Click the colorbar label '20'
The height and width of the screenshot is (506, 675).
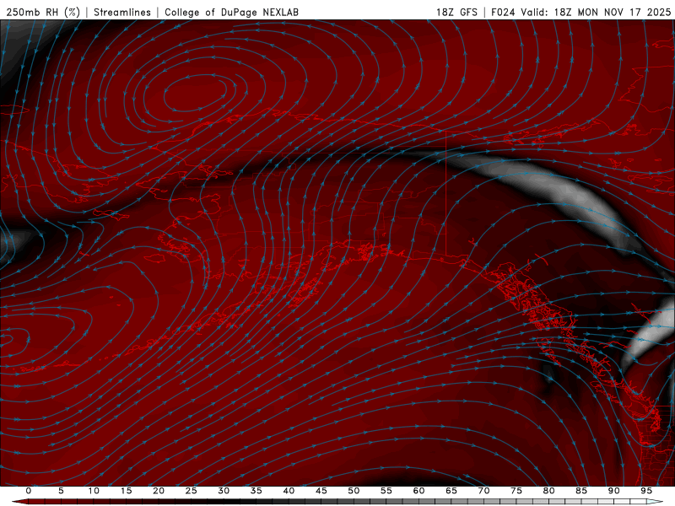(159, 491)
